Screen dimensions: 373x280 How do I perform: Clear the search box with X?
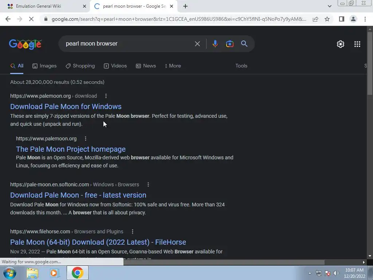[197, 44]
